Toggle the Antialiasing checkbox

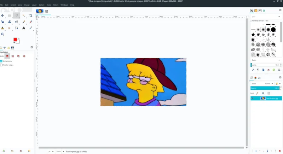coord(1,61)
